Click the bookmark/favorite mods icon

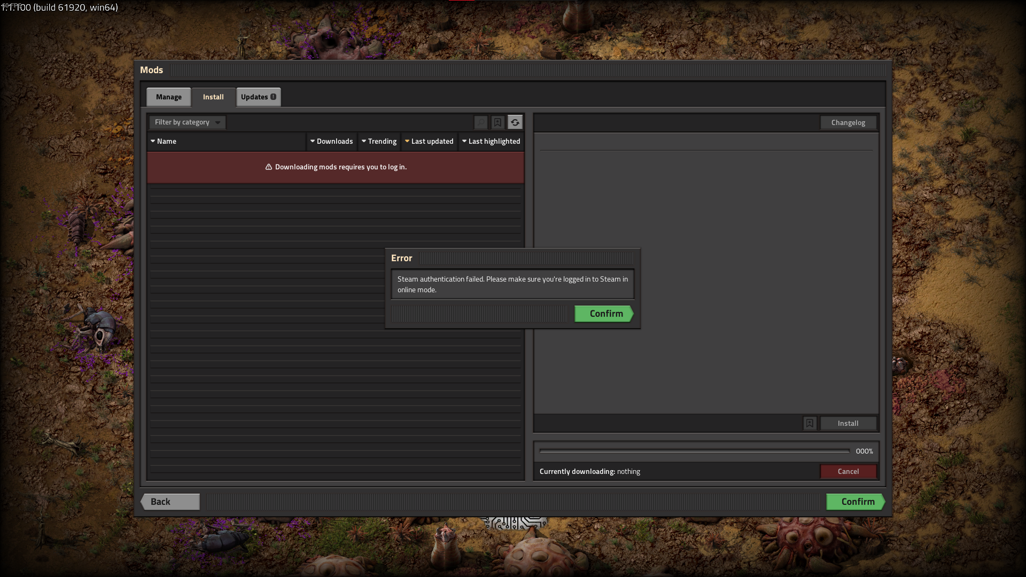pos(498,122)
